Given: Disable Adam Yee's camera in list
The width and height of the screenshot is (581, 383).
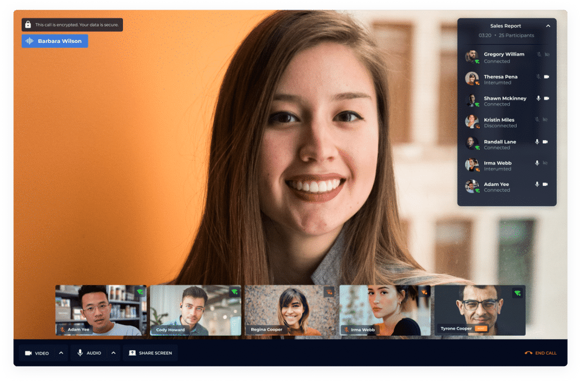Looking at the screenshot, I should 545,184.
